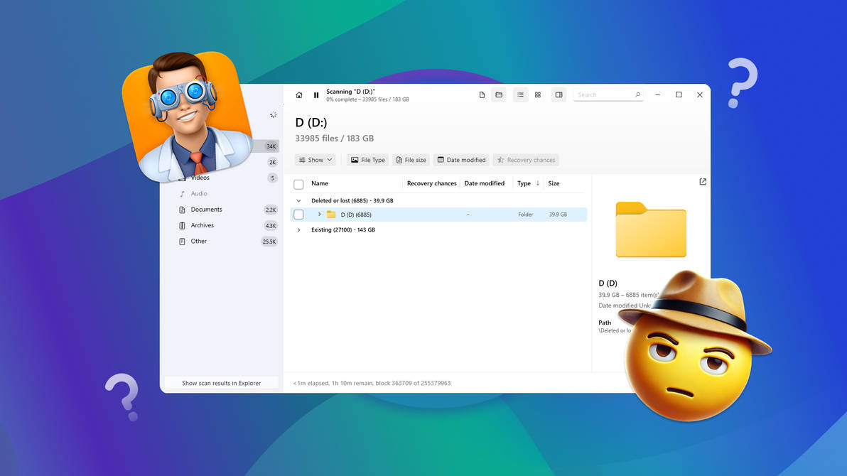
Task: Close the Disk Drill window
Action: click(699, 94)
